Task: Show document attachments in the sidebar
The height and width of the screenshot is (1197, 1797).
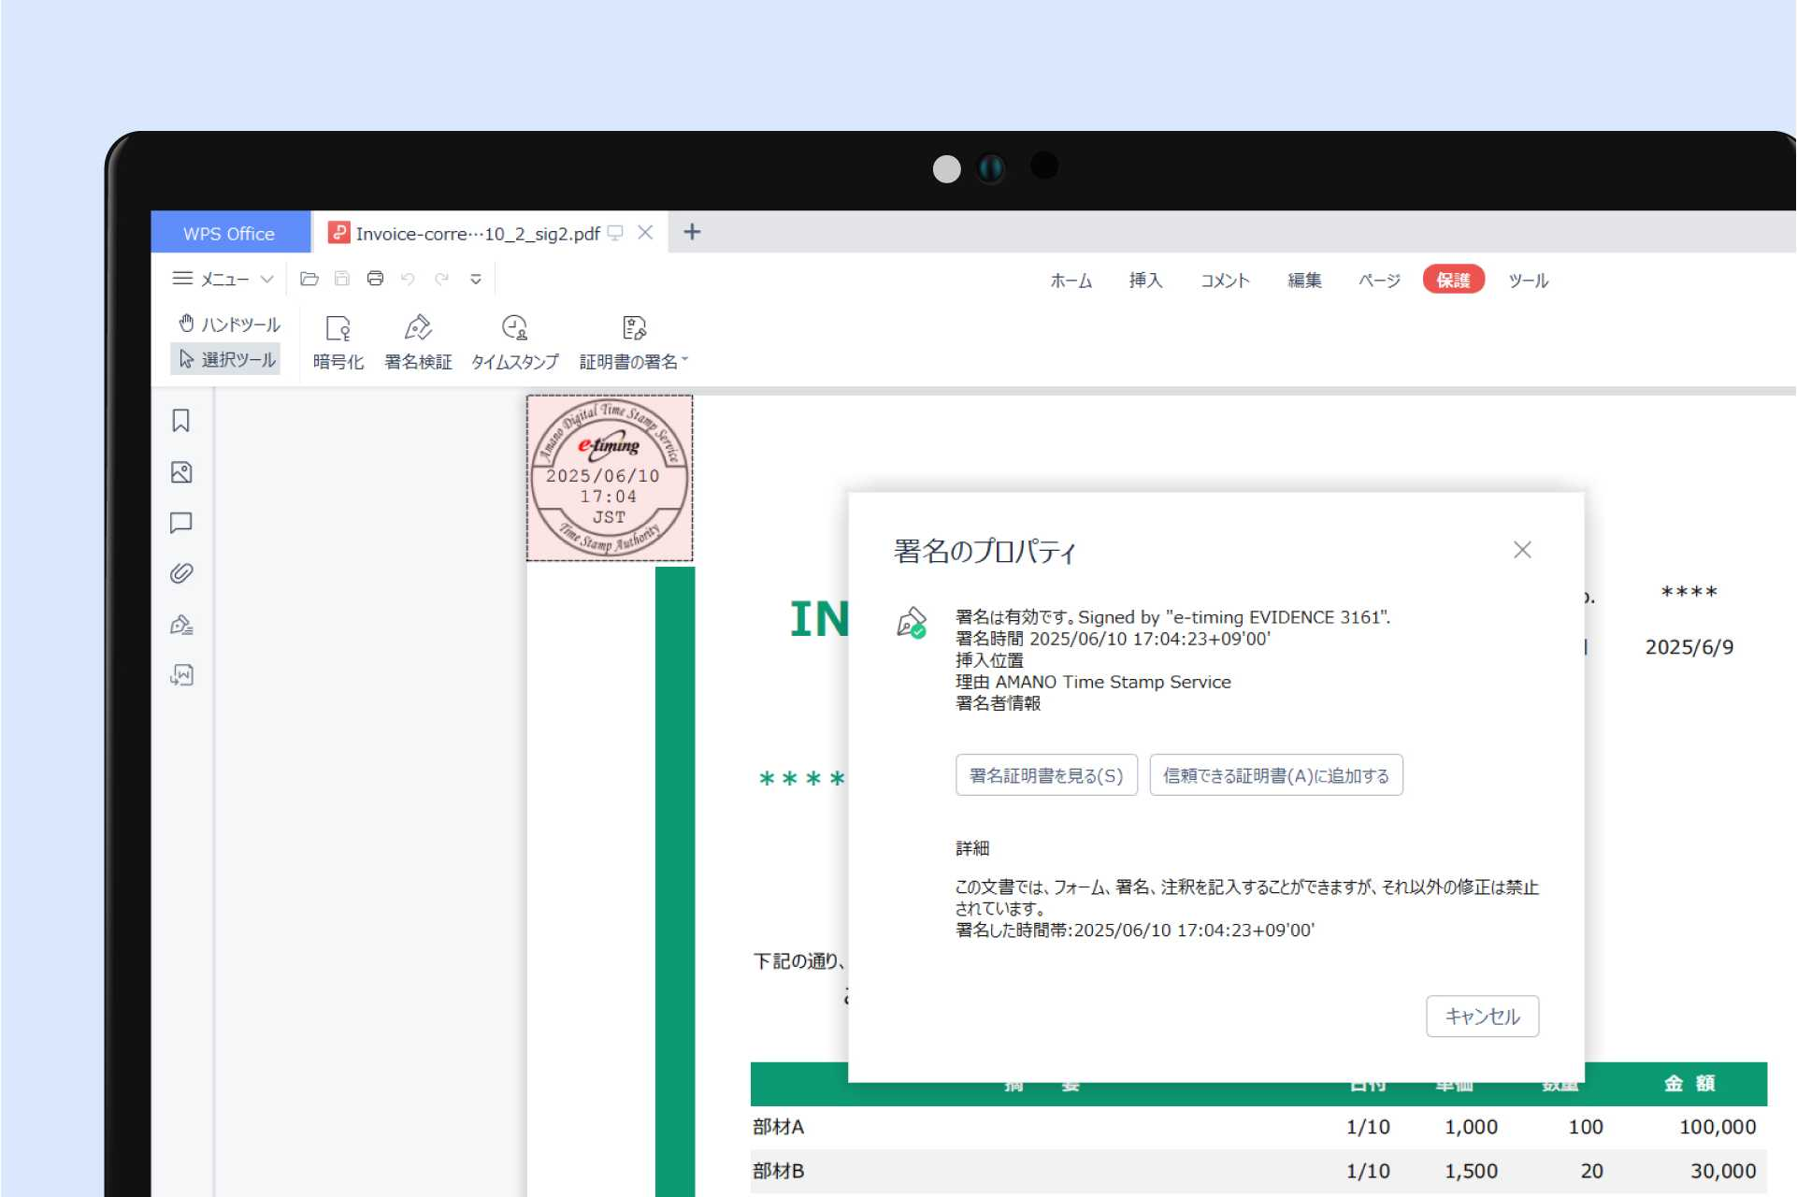Action: 180,573
